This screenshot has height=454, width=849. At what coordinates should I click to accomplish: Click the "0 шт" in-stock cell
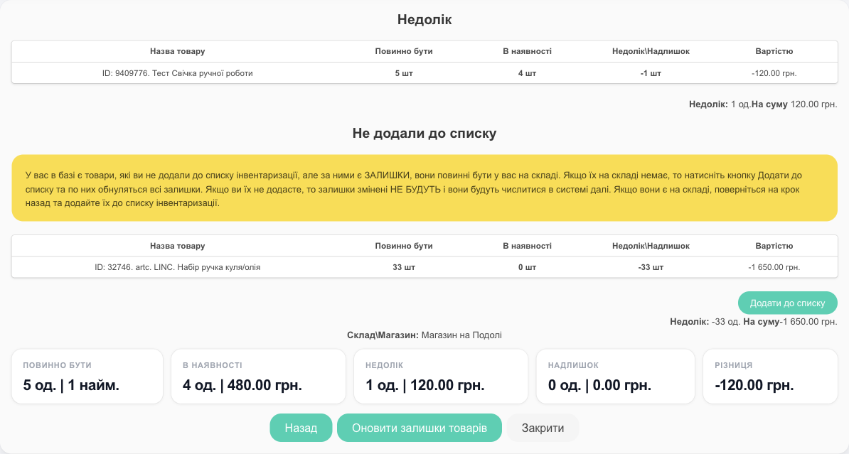click(x=528, y=267)
